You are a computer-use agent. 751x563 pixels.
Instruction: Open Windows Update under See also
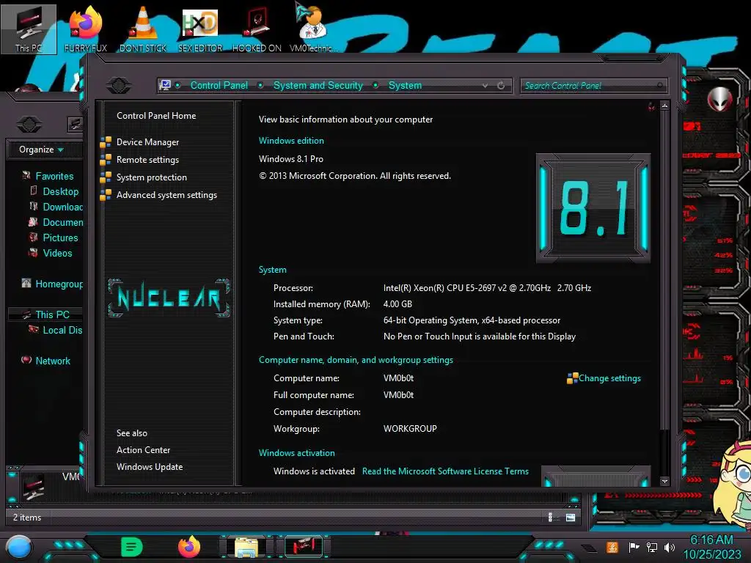click(x=150, y=467)
